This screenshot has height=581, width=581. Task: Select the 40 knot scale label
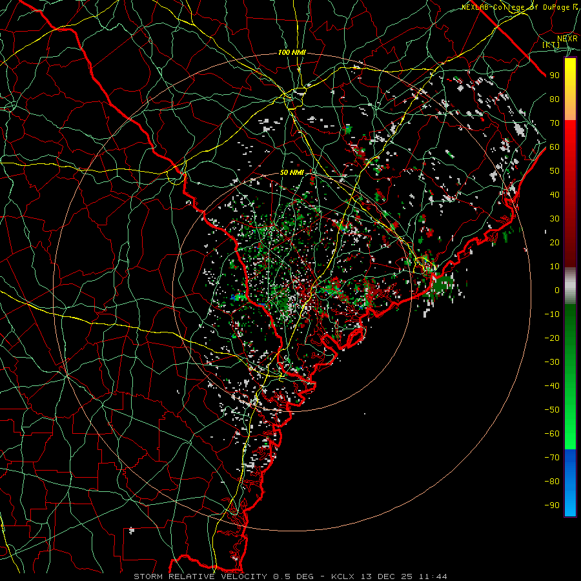click(555, 194)
